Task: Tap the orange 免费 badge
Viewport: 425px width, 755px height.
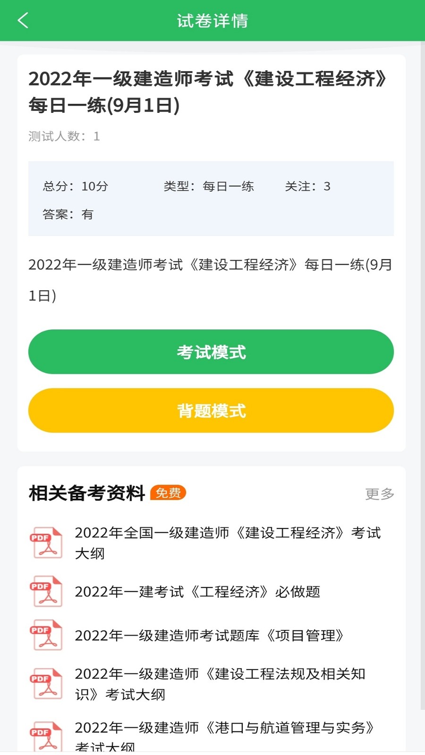Action: tap(168, 493)
